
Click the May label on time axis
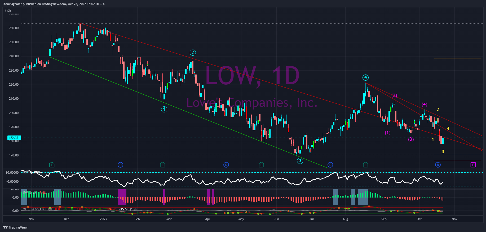[x=241, y=219]
